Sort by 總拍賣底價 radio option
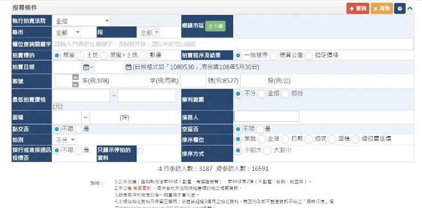 356,139
